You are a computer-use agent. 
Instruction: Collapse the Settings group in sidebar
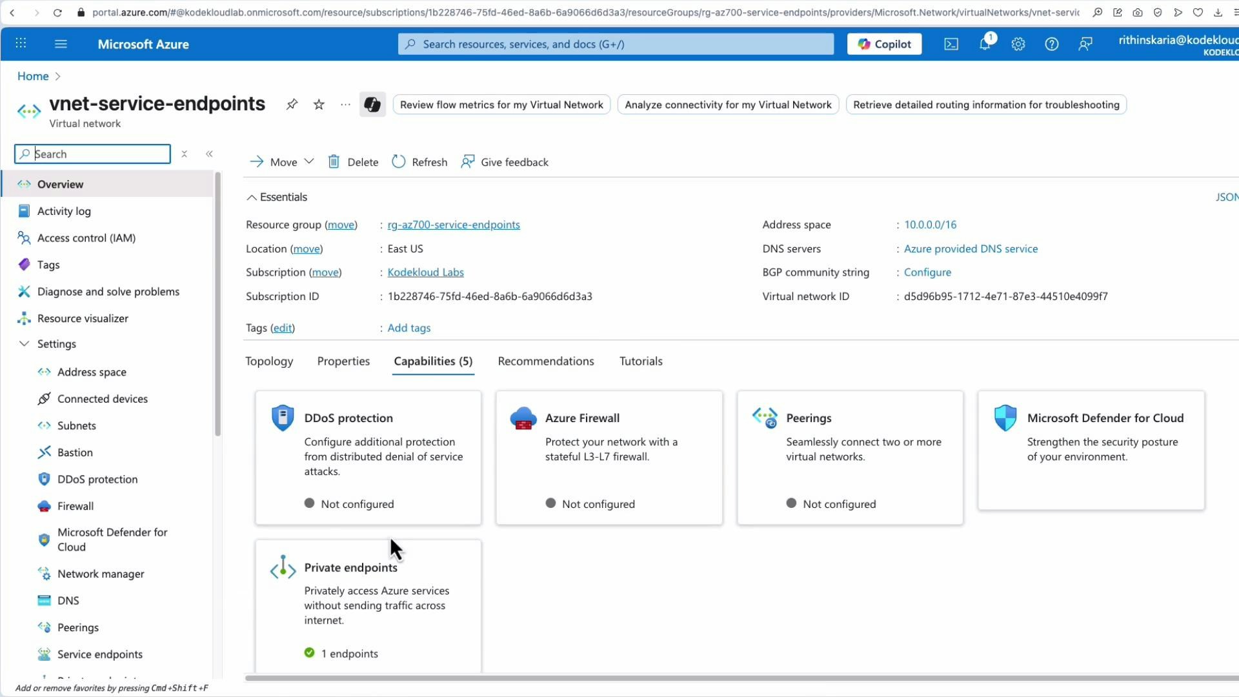[24, 343]
